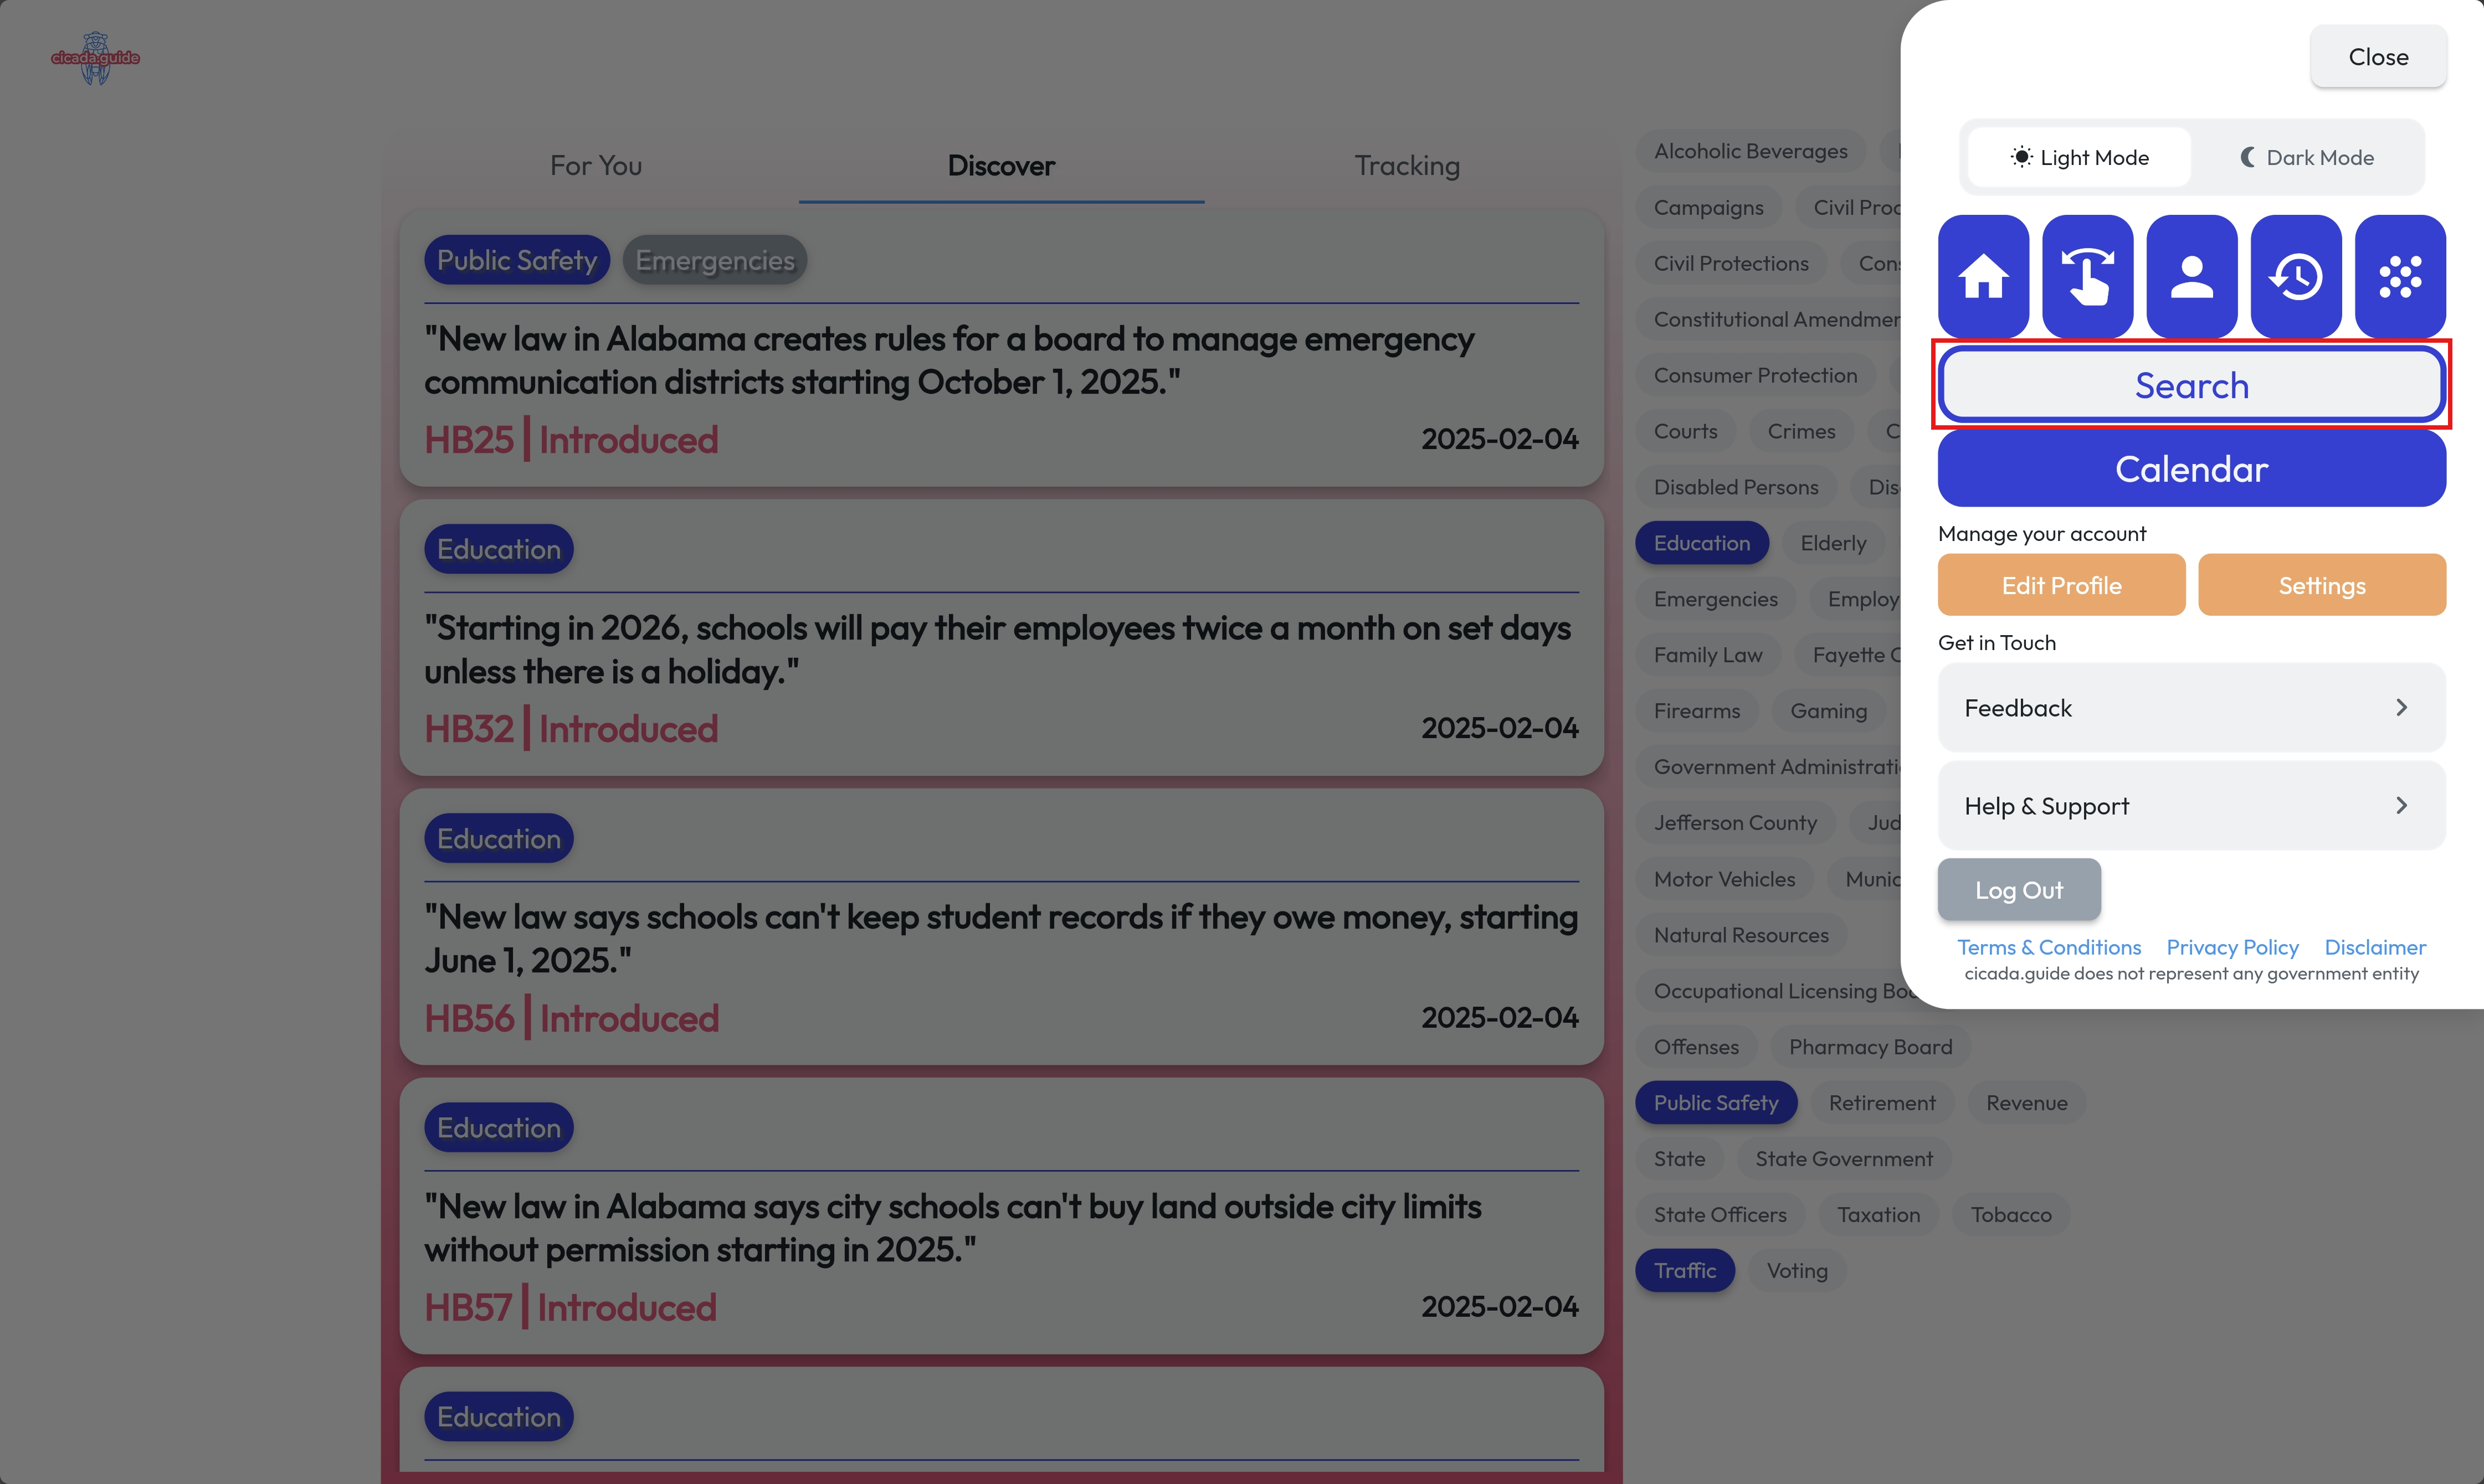
Task: Open the user profile icon button
Action: [x=2192, y=276]
